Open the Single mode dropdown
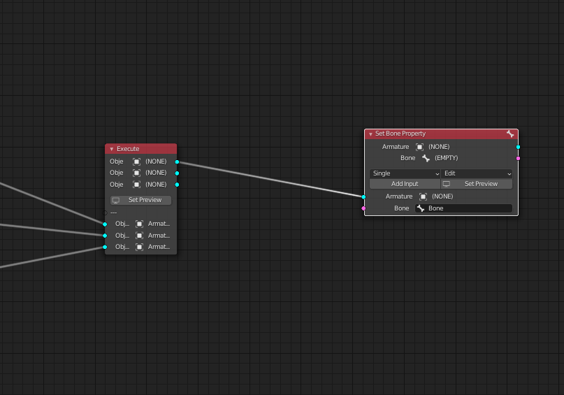This screenshot has height=395, width=564. click(x=405, y=173)
